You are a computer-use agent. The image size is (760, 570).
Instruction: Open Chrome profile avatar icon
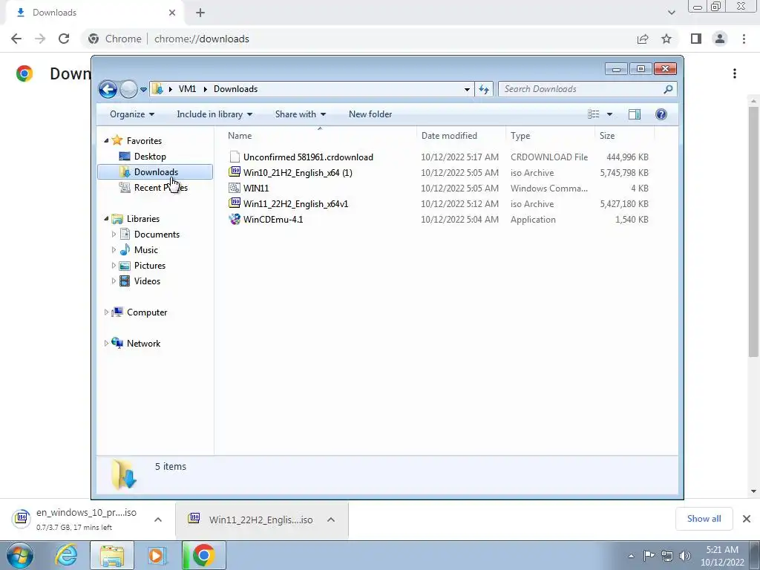(720, 39)
